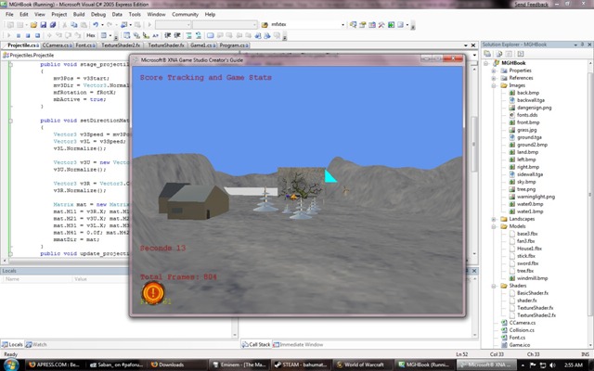The image size is (594, 371).
Task: Click the Undo arrow icon
Action: point(96,25)
